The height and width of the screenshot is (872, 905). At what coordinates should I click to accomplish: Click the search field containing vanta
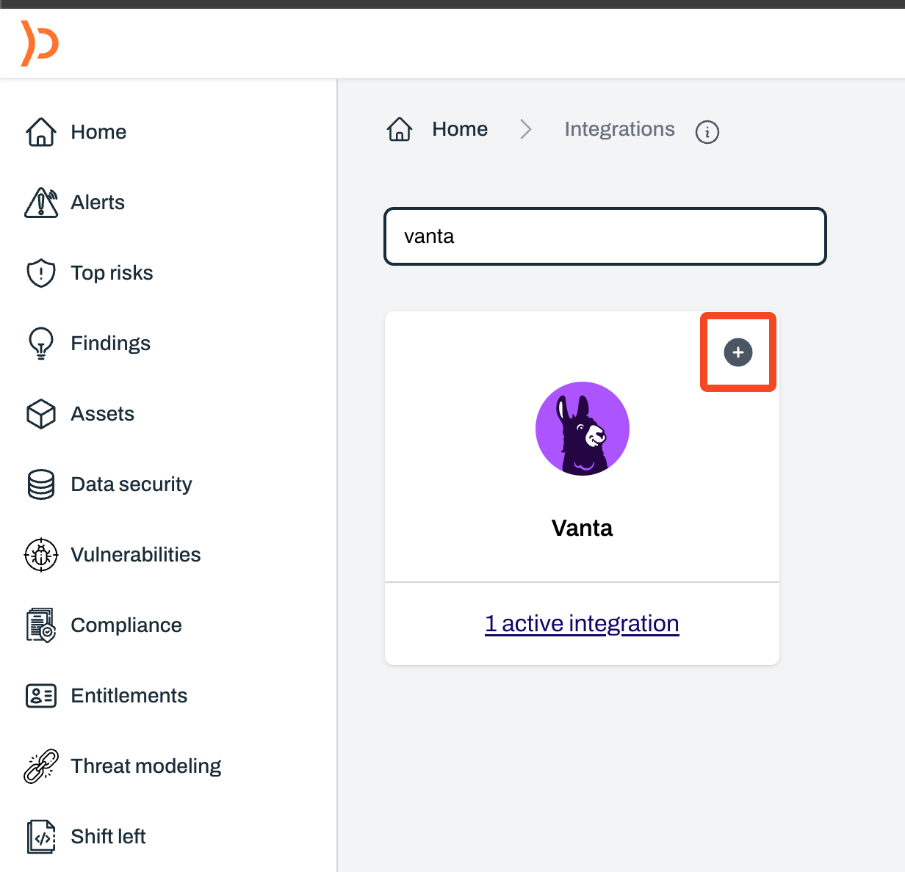605,236
